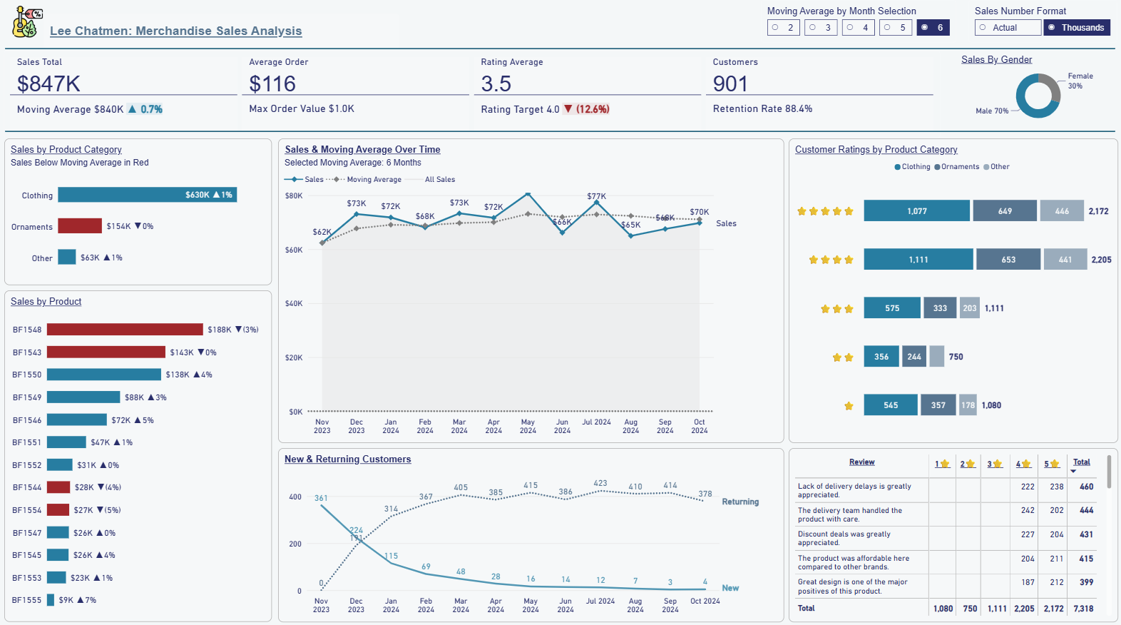Click the Sales by Product Category heading

point(66,150)
